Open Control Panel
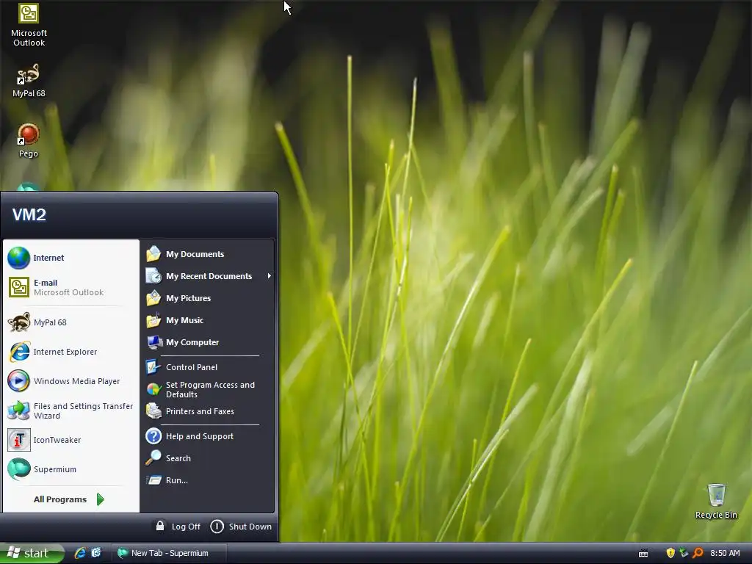Viewport: 752px width, 564px height. pyautogui.click(x=209, y=367)
